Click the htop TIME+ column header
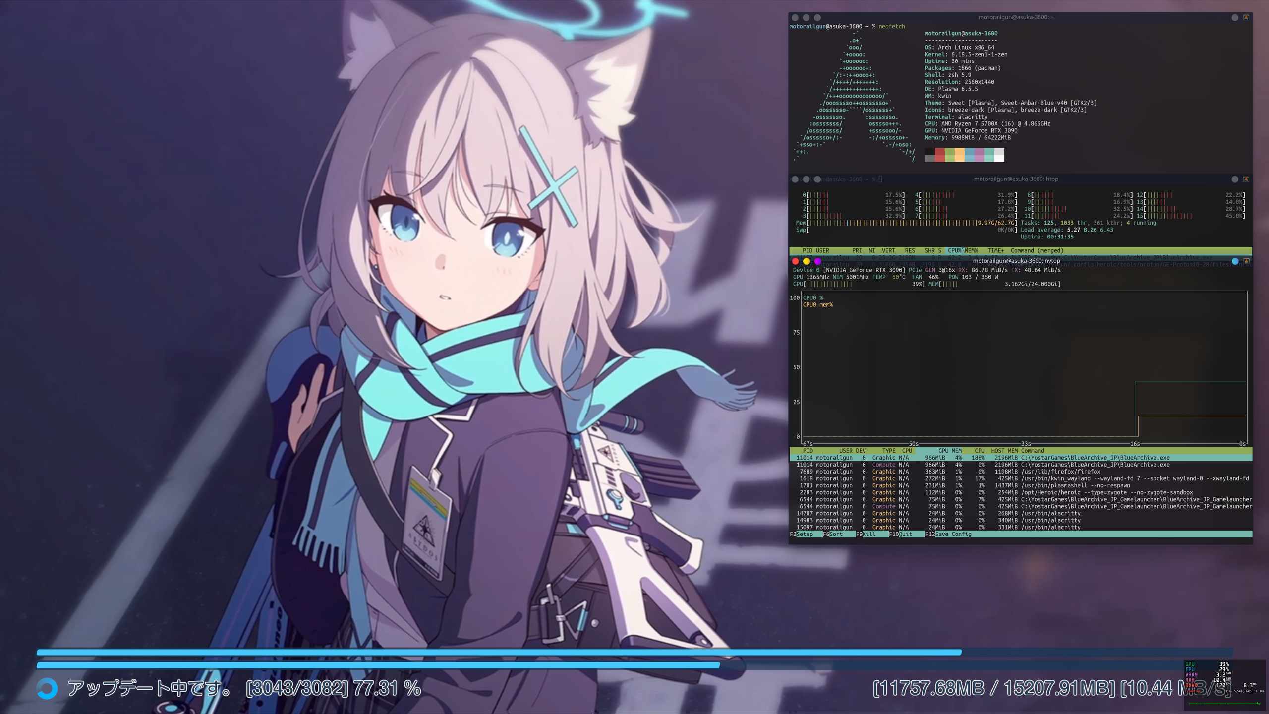This screenshot has height=714, width=1269. 995,251
